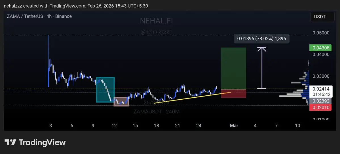
Task: Click the 0.05000 price axis value
Action: tap(321, 33)
